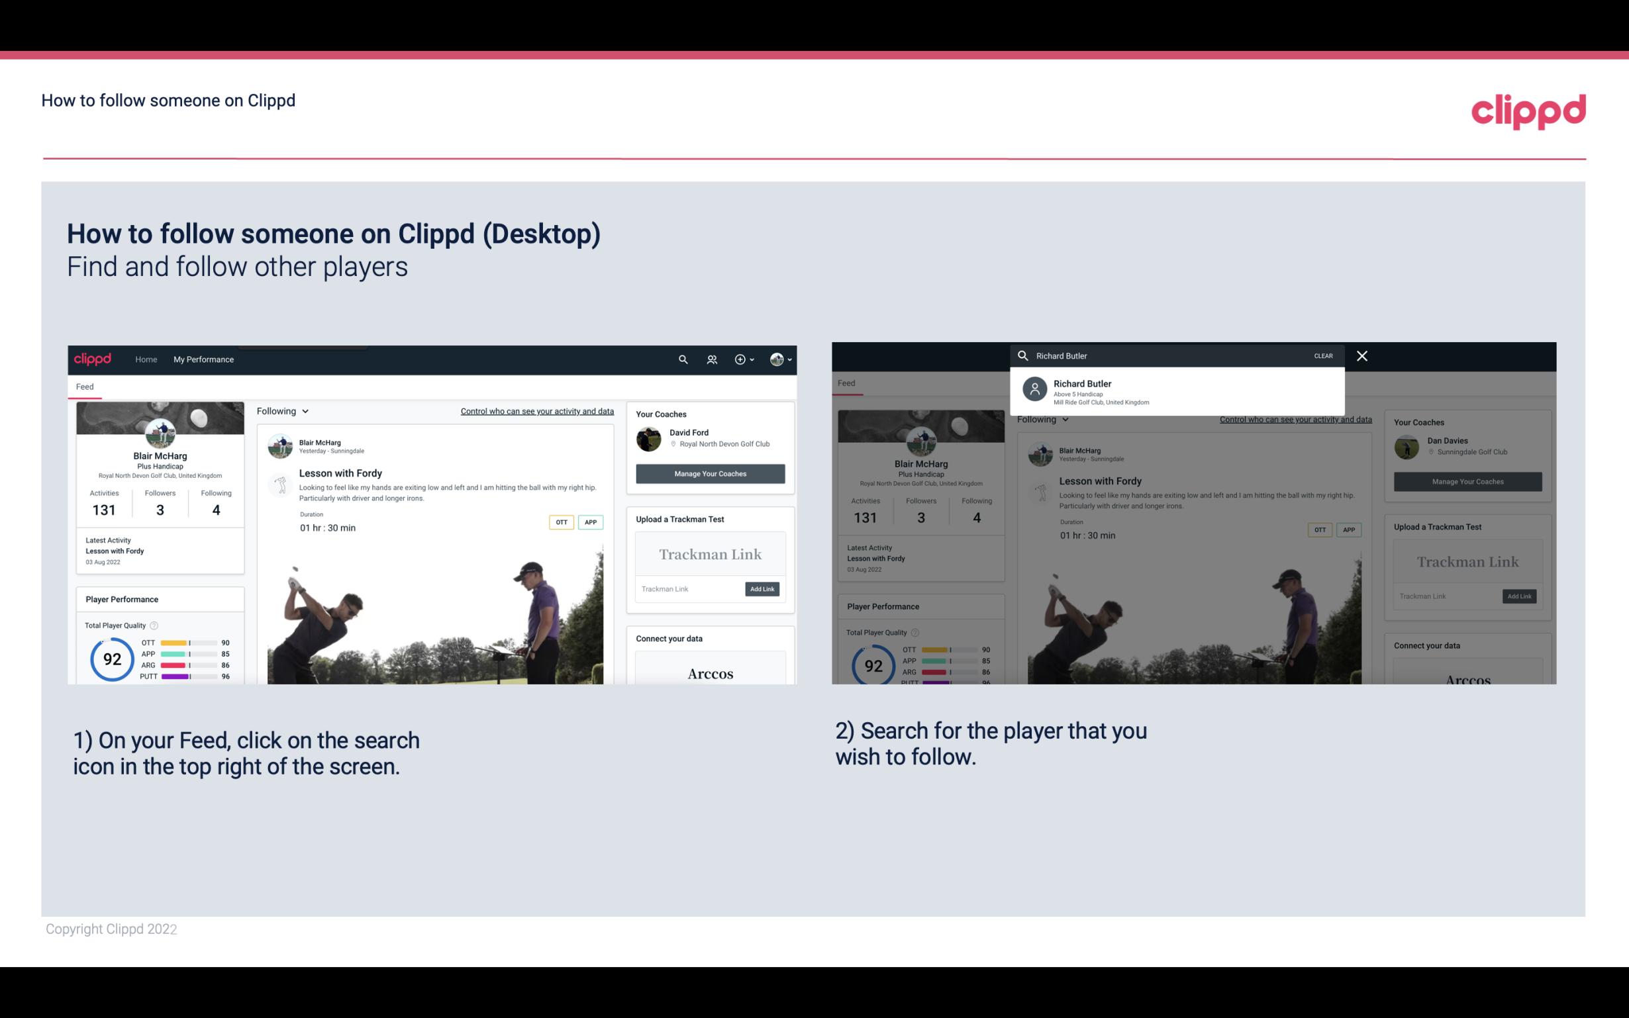Screen dimensions: 1629x1018
Task: Click Manage Your Coaches button
Action: coord(709,473)
